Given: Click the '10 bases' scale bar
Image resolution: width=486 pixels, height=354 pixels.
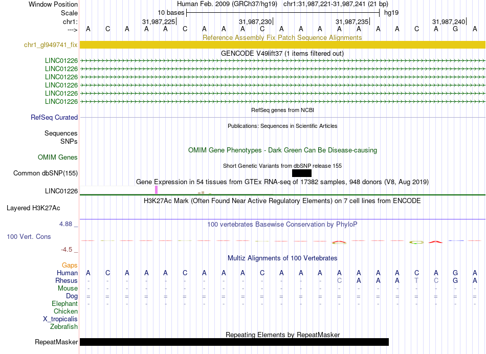Looking at the screenshot, I should (x=283, y=13).
